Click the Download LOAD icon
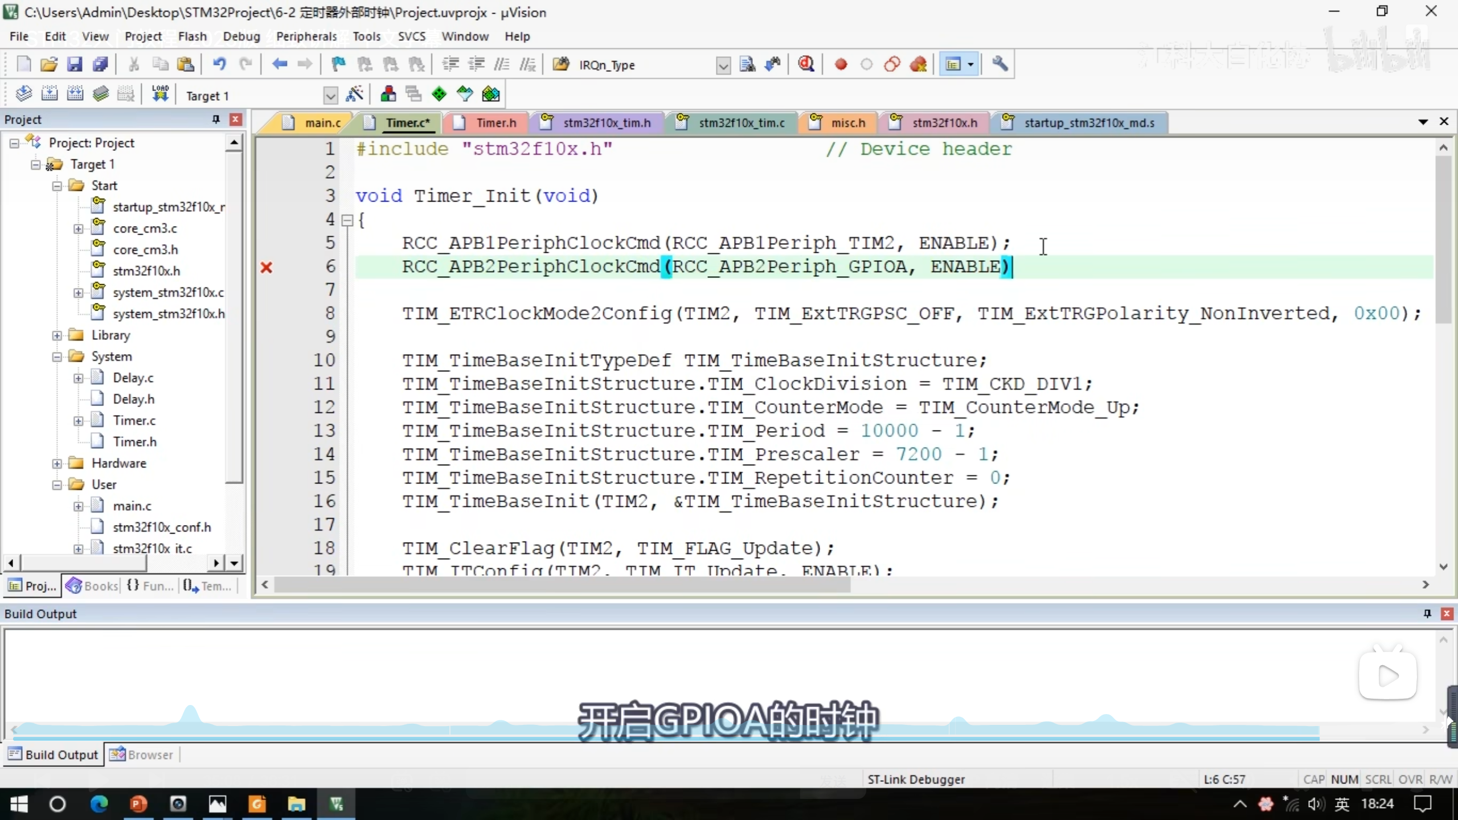This screenshot has width=1458, height=820. [160, 94]
